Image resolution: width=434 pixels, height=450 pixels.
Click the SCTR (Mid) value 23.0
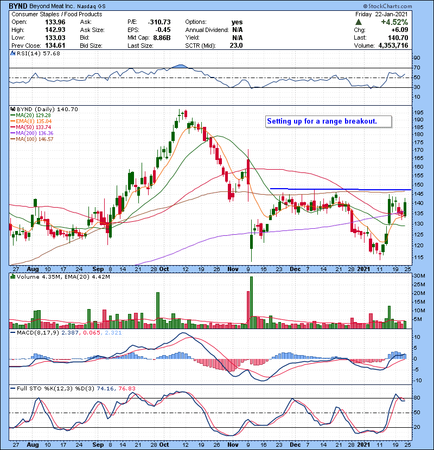[236, 46]
